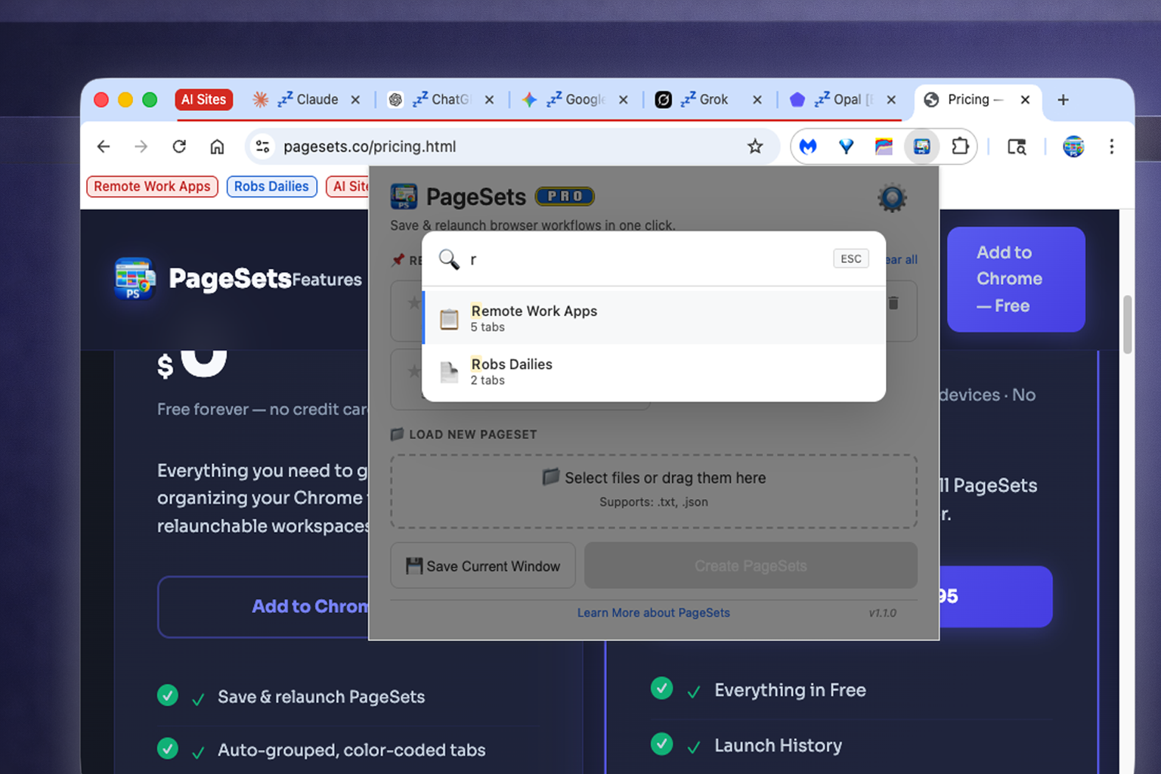View site information in address bar
This screenshot has width=1161, height=774.
click(x=262, y=147)
